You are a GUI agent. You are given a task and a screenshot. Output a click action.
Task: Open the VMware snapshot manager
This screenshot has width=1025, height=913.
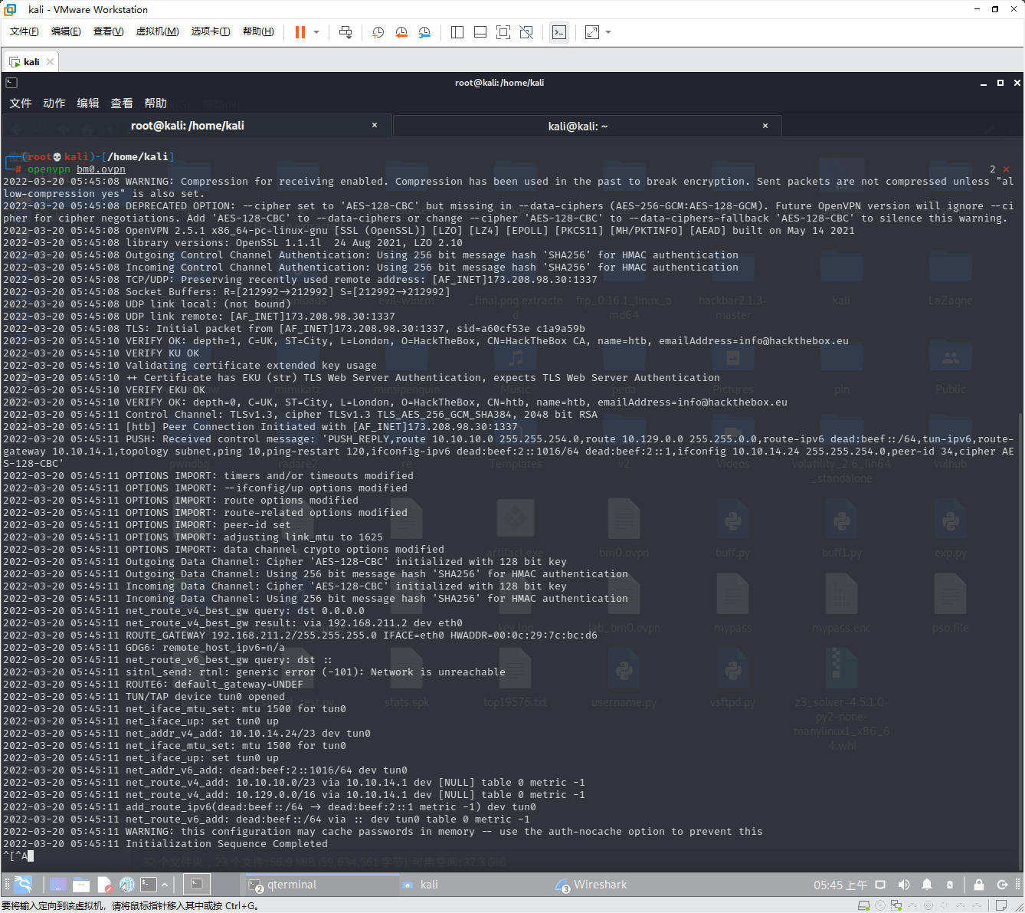pyautogui.click(x=424, y=31)
